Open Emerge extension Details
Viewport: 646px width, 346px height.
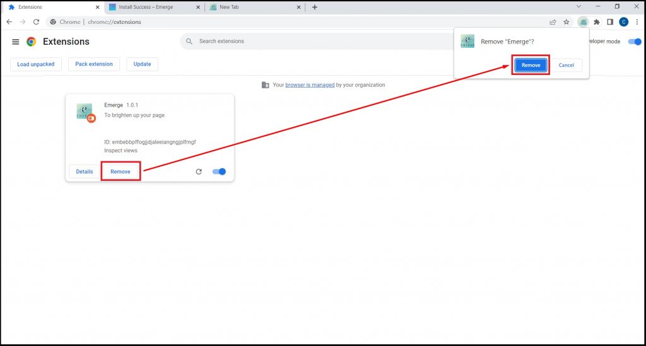click(85, 171)
